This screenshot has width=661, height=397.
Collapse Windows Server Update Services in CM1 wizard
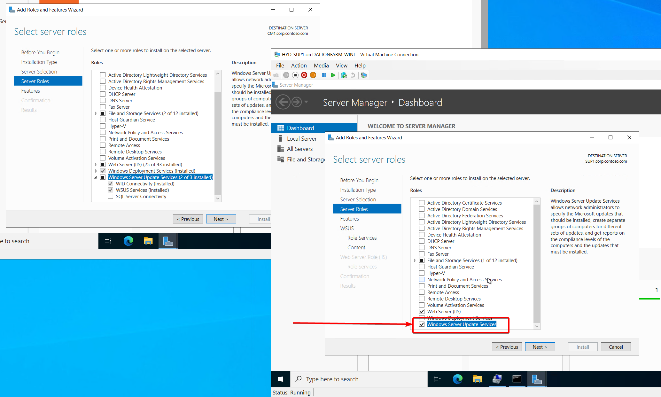[96, 177]
